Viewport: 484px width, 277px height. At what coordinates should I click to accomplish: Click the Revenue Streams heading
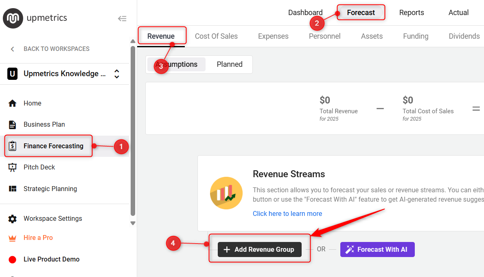click(289, 174)
